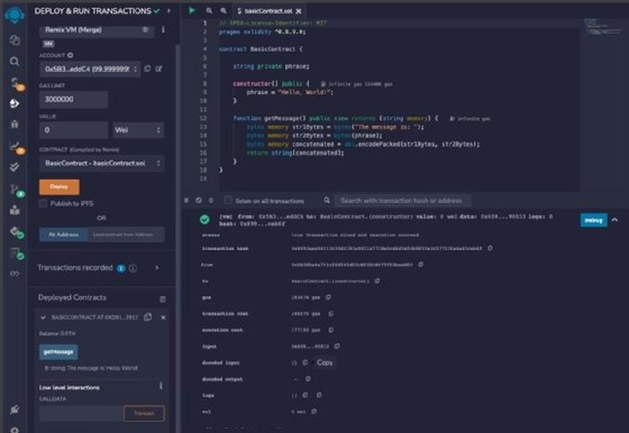Image resolution: width=629 pixels, height=433 pixels.
Task: Open the static analysis chart sidebar icon
Action: point(15,146)
